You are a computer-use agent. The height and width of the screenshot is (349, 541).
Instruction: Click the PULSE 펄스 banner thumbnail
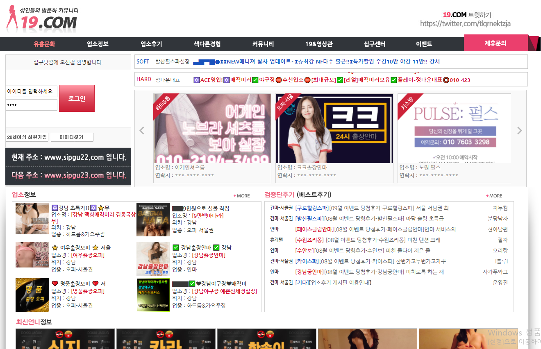[454, 128]
